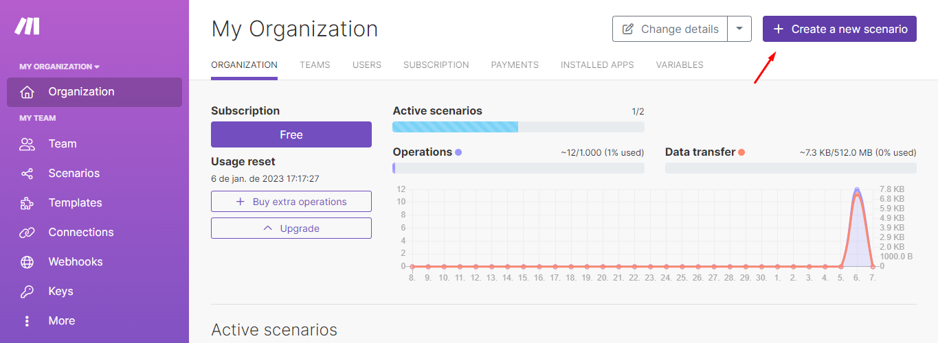Click the Change details button
938x343 pixels.
[x=670, y=29]
